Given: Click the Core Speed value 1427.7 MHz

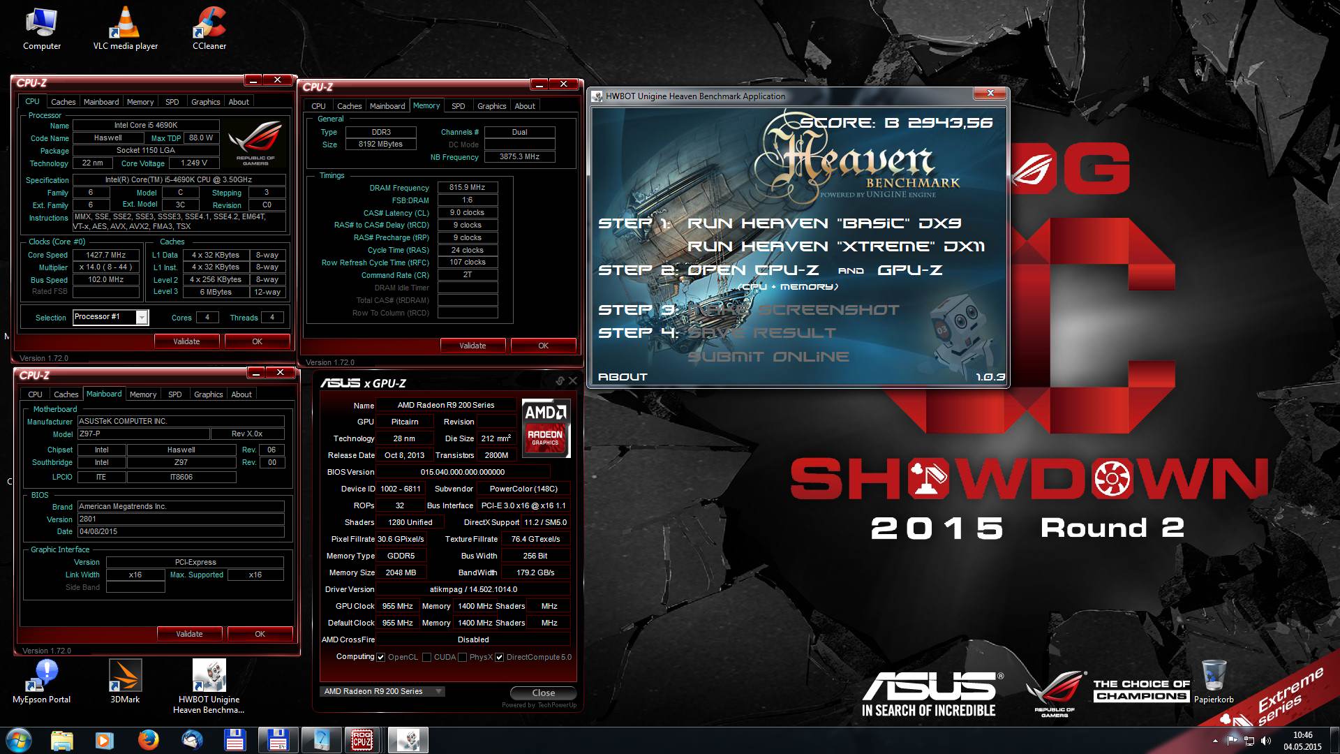Looking at the screenshot, I should coord(106,256).
